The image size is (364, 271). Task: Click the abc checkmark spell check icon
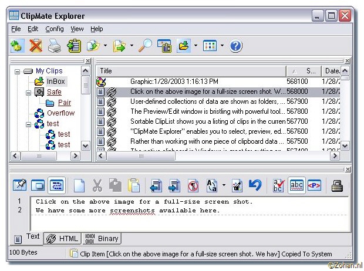(278, 185)
